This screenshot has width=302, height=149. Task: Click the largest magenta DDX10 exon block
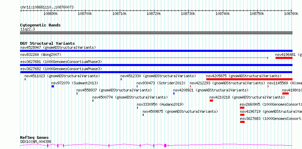pos(165,145)
